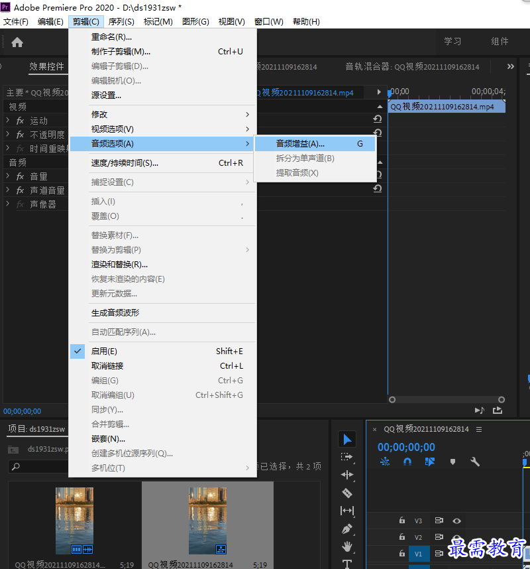530x569 pixels.
Task: Click play-audio-only icon in Effect Controls
Action: click(x=479, y=410)
